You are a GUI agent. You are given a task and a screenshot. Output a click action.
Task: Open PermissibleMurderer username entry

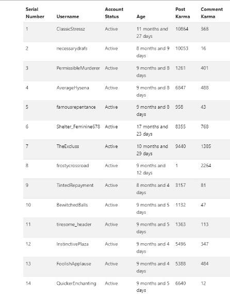pos(78,68)
